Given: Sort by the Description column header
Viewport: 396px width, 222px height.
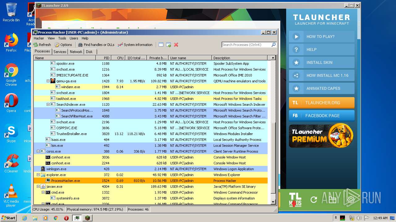Looking at the screenshot, I should 239,58.
